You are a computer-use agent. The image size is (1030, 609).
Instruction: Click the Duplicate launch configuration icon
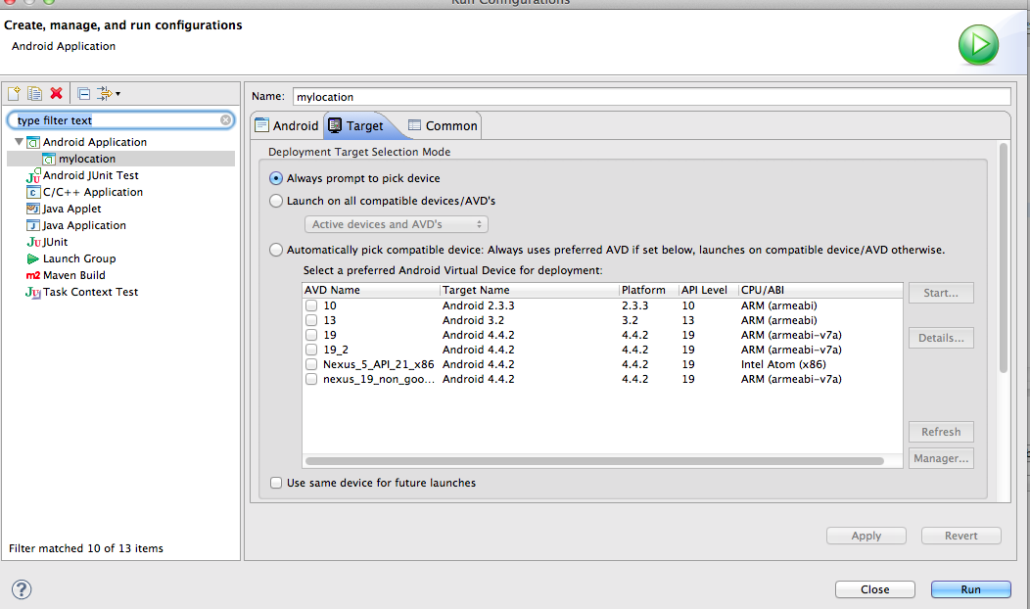pos(34,94)
